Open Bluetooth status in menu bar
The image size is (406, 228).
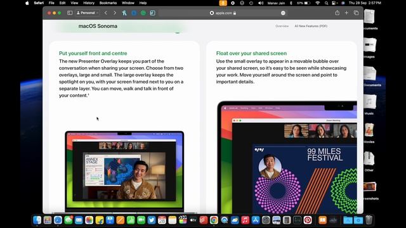tap(291, 3)
